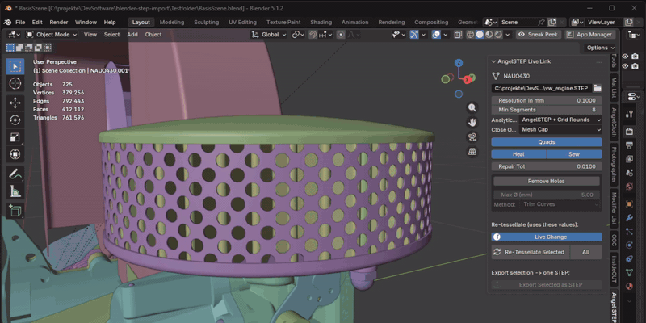This screenshot has width=646, height=323.
Task: Open the World properties tab
Action: [x=629, y=187]
